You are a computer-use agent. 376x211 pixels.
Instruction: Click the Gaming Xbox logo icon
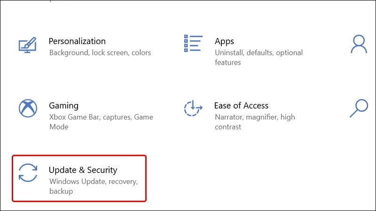(28, 109)
